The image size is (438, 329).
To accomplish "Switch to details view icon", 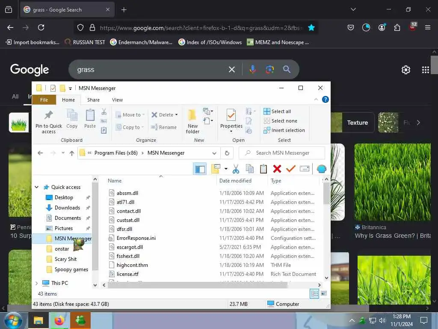I will pyautogui.click(x=314, y=294).
